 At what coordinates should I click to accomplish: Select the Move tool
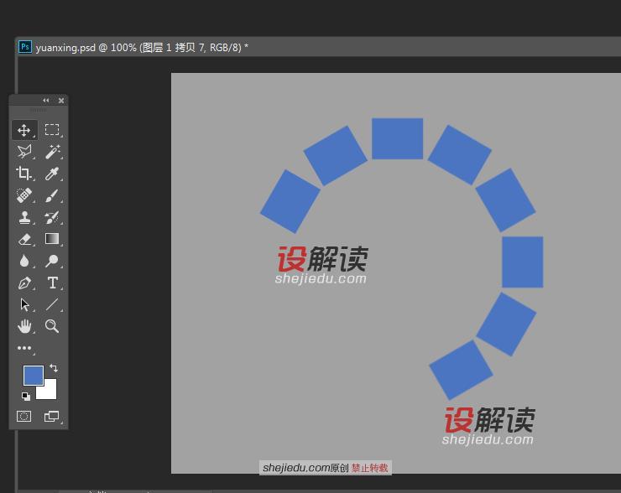click(x=24, y=130)
